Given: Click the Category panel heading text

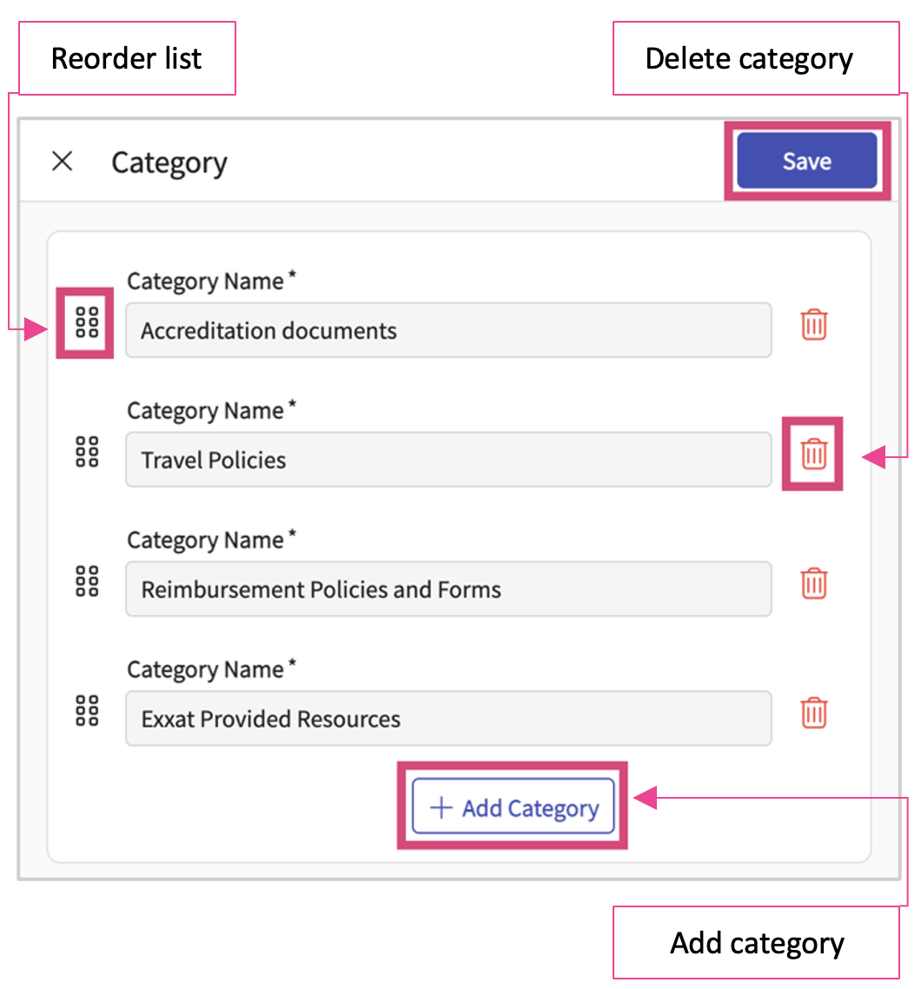Looking at the screenshot, I should click(x=169, y=163).
